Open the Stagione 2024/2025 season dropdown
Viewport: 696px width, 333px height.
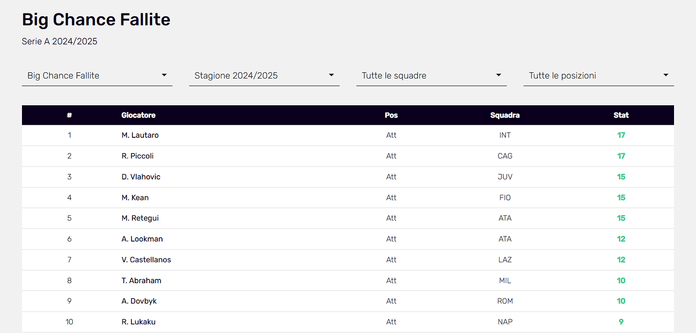[x=264, y=76]
